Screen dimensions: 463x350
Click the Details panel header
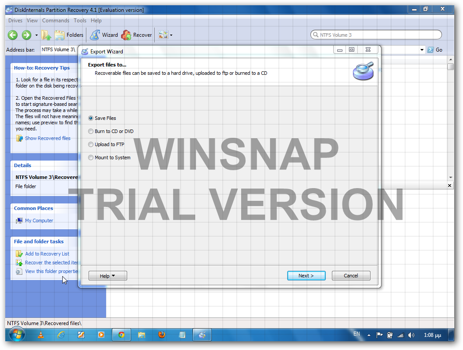tap(22, 165)
